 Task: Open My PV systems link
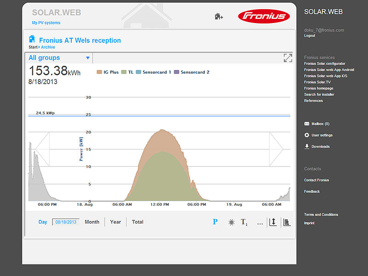click(46, 23)
